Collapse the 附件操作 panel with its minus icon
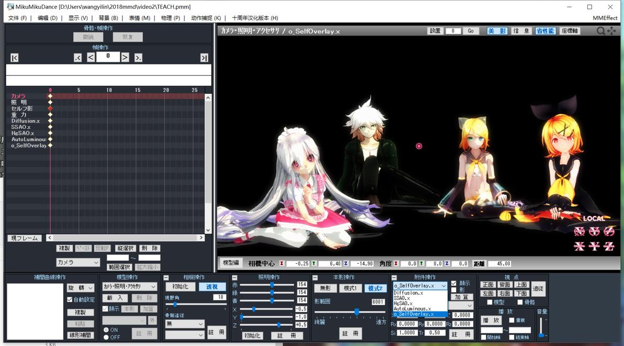 point(394,277)
